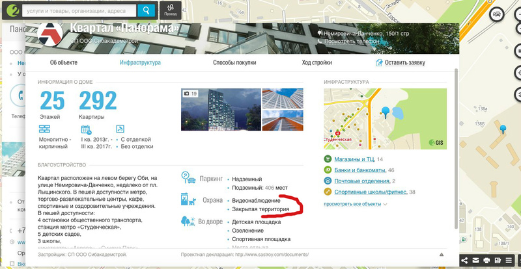Click the address Немировича-Данченко, 150/1 стр
This screenshot has width=521, height=269.
[x=366, y=34]
